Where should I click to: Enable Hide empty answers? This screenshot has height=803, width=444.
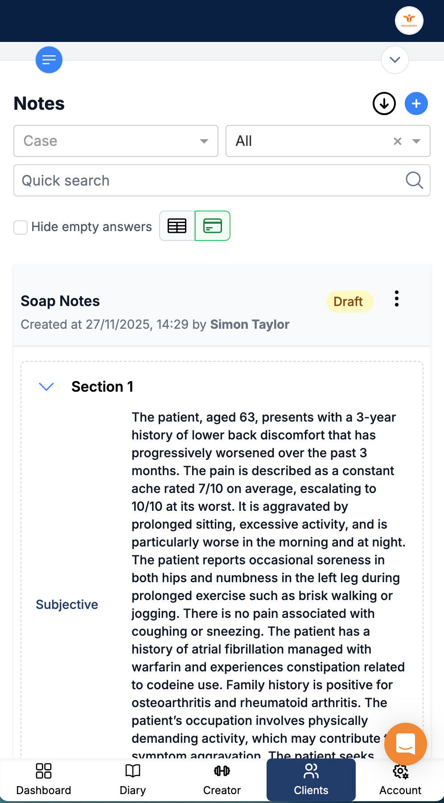click(x=20, y=227)
